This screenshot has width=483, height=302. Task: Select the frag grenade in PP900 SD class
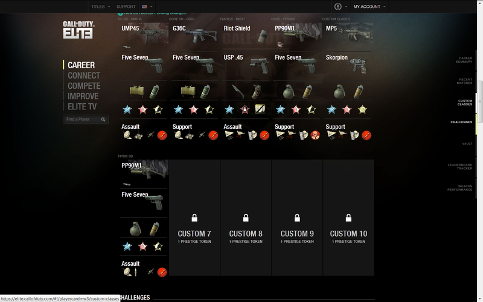135,229
